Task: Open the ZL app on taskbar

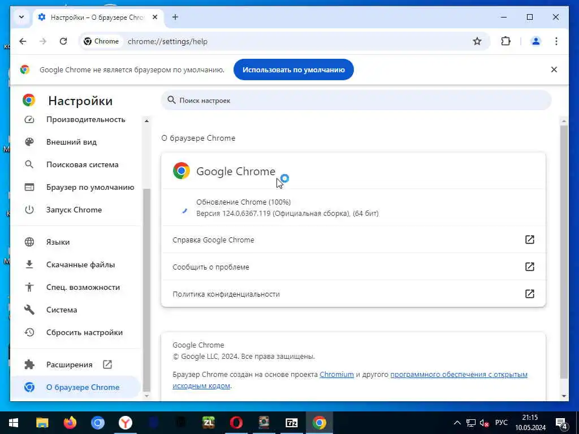Action: click(x=209, y=423)
